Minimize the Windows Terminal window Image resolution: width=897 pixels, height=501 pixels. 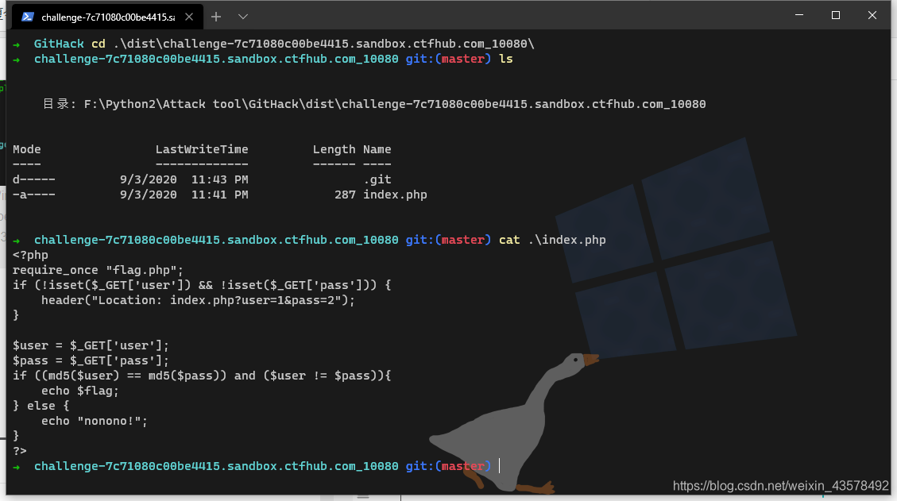click(x=799, y=15)
